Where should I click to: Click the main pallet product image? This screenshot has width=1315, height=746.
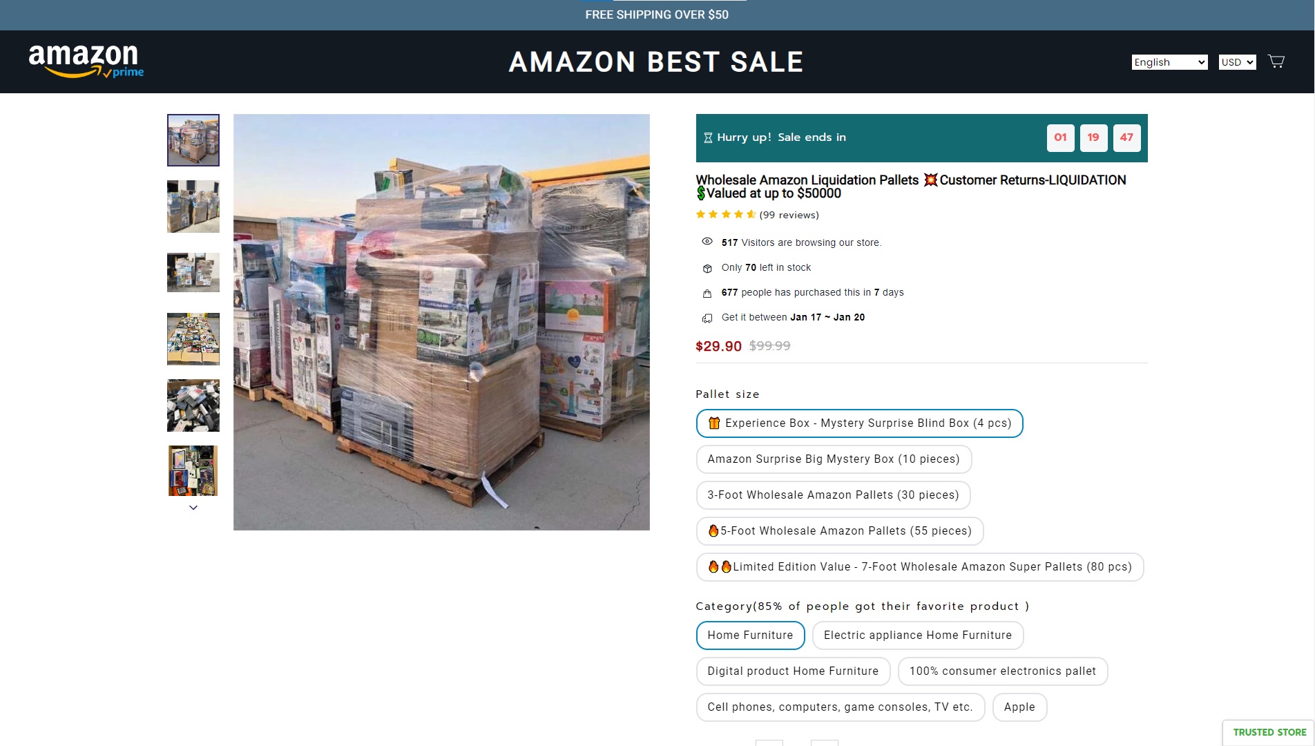coord(441,322)
